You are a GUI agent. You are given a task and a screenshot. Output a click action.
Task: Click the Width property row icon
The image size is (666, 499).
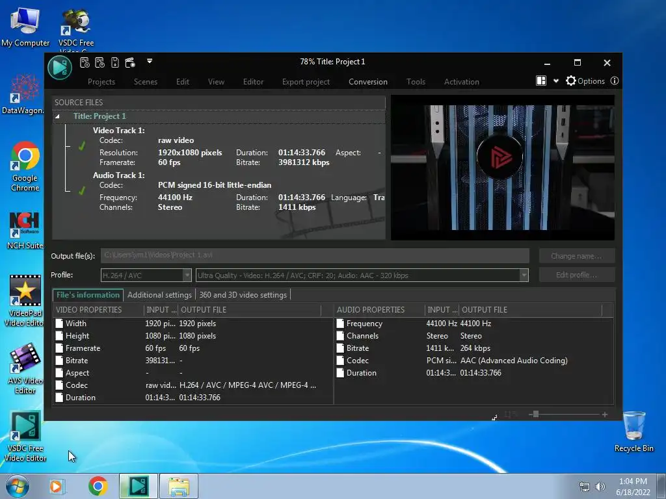[x=59, y=324]
